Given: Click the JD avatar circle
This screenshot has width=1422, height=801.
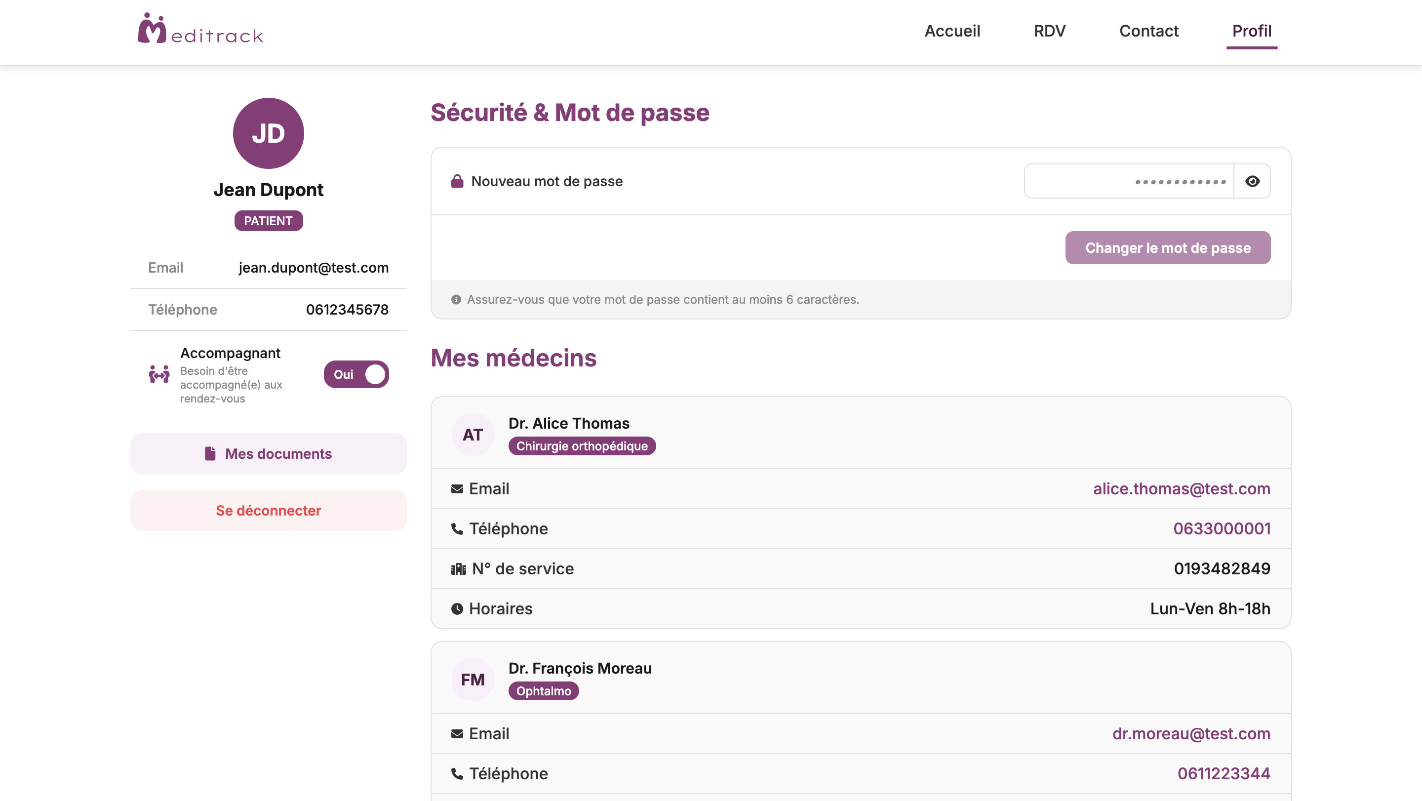Looking at the screenshot, I should tap(268, 133).
